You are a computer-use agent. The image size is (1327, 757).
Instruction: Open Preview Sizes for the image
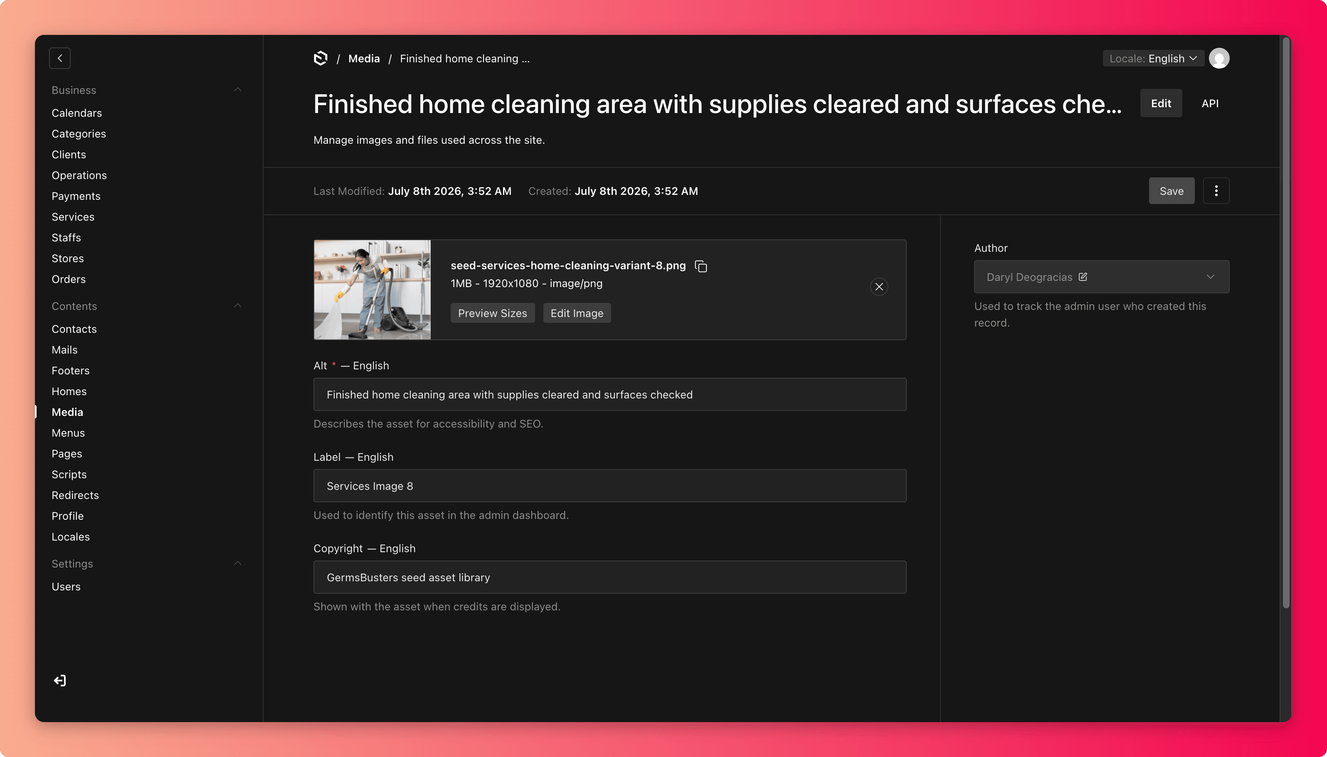[x=492, y=313]
